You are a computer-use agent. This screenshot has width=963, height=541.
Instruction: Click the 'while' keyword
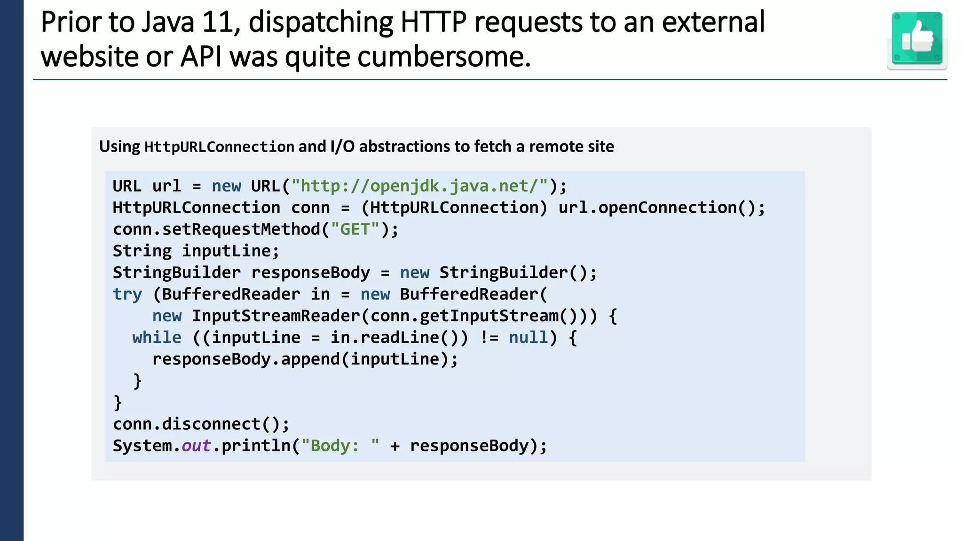[157, 337]
